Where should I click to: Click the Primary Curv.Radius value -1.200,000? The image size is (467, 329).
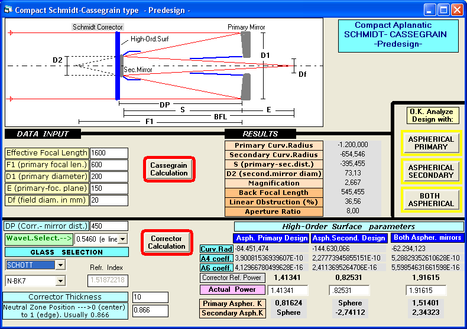(x=353, y=145)
